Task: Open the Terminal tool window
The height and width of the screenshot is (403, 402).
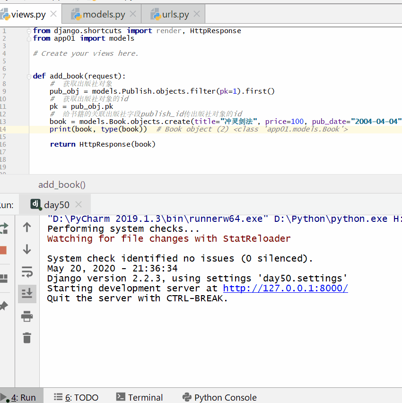Action: (x=140, y=397)
